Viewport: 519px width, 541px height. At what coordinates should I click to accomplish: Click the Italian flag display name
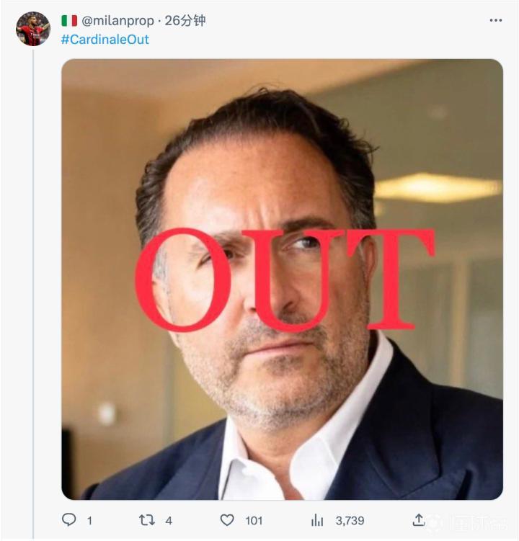tap(69, 20)
